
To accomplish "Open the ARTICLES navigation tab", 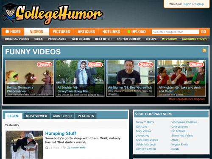I will tap(86, 32).
